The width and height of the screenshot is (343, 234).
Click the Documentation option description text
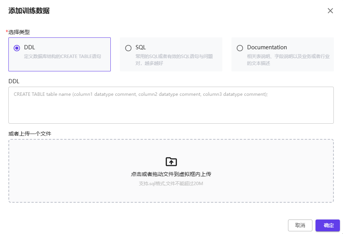click(x=288, y=60)
